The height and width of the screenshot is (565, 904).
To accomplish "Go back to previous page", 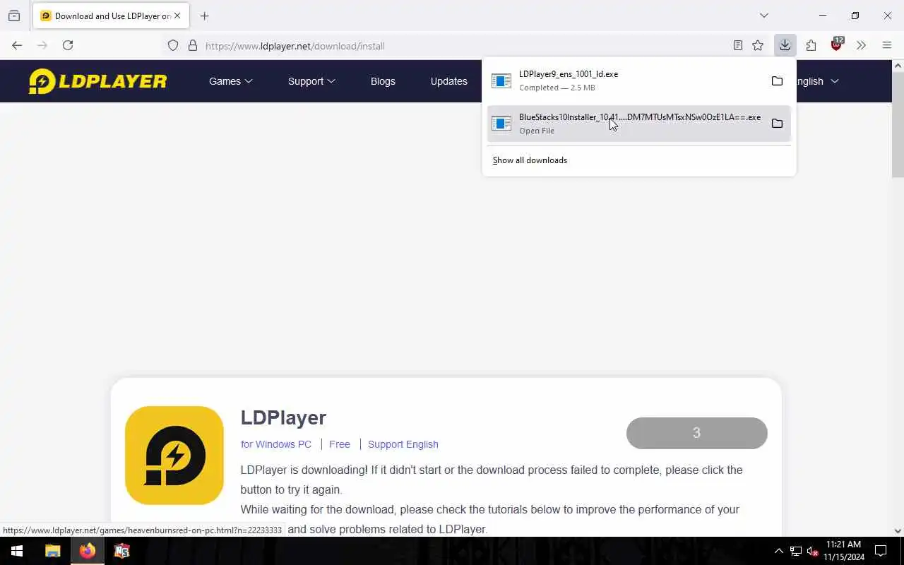I will [x=17, y=45].
